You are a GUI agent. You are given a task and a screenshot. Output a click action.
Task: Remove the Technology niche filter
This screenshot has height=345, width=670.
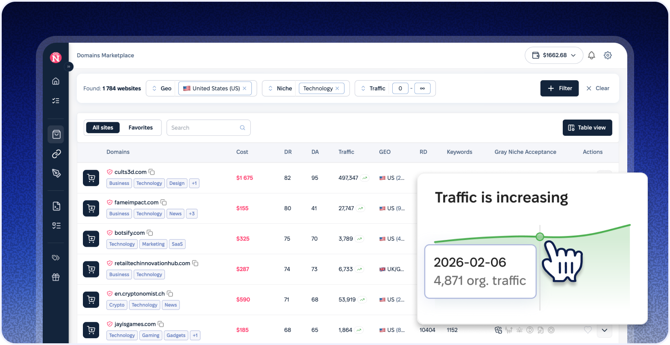[337, 88]
